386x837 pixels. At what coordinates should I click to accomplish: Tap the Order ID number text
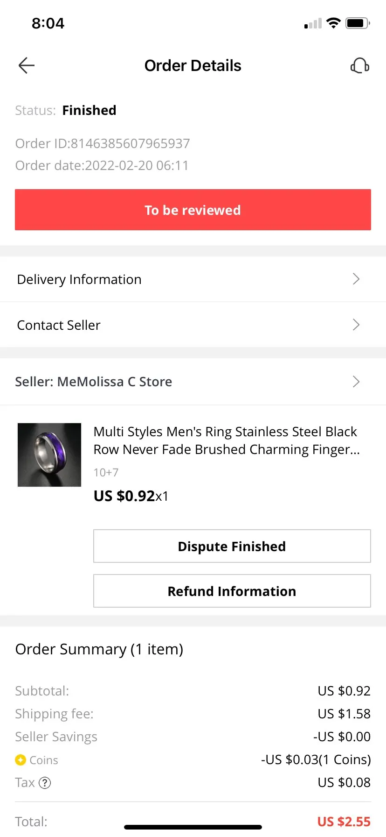(130, 143)
